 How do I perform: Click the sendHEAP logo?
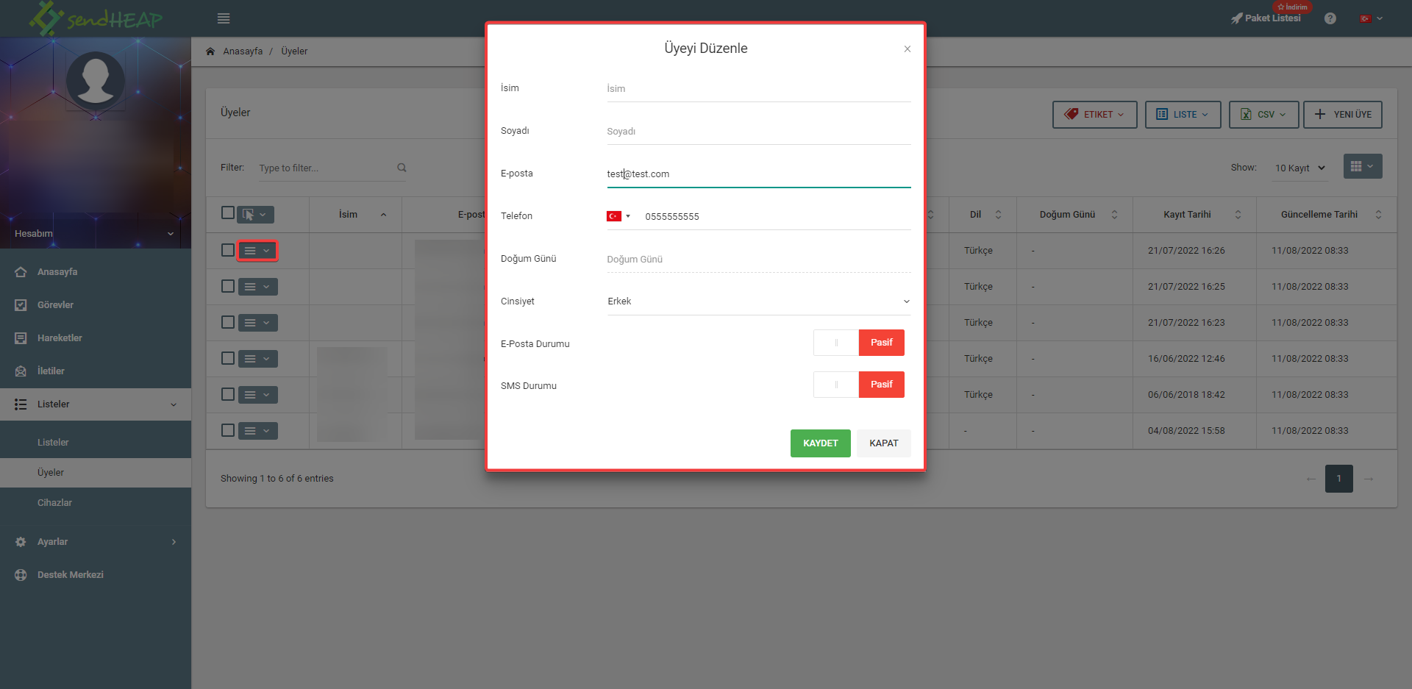click(96, 18)
